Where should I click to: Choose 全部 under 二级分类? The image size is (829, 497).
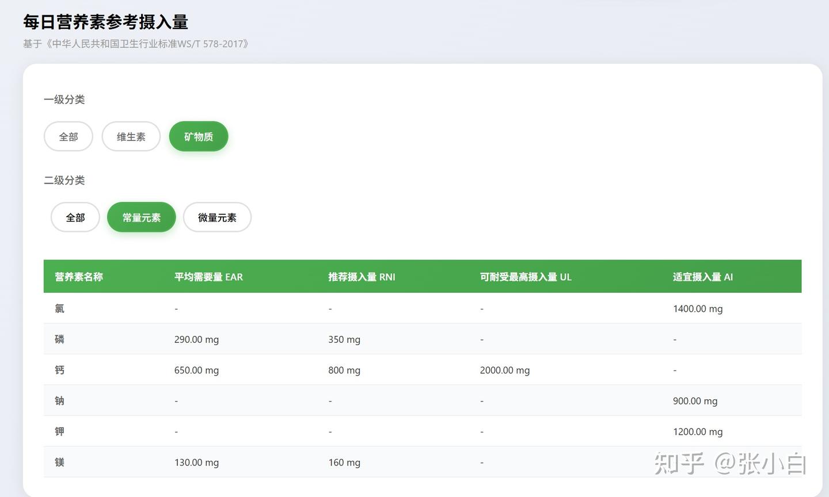[x=75, y=217]
